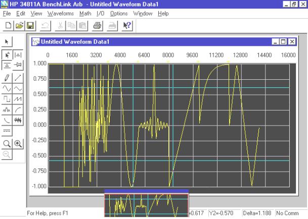Open the Help menu
This screenshot has height=219, width=308.
[x=163, y=14]
